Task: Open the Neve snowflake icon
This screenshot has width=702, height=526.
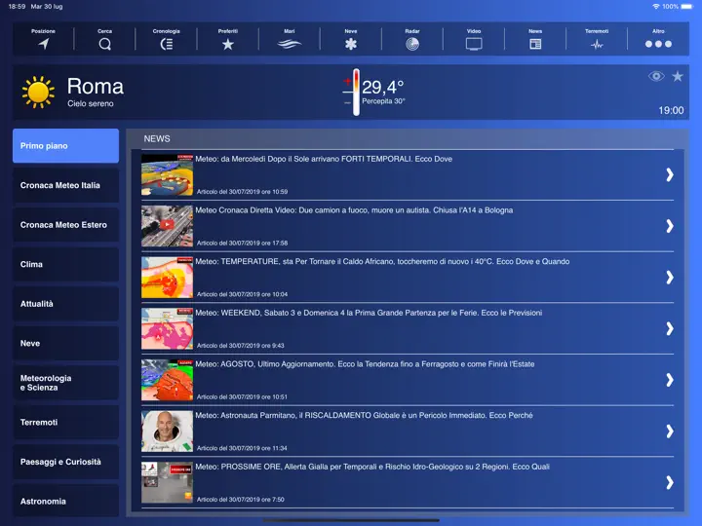Action: [x=351, y=44]
